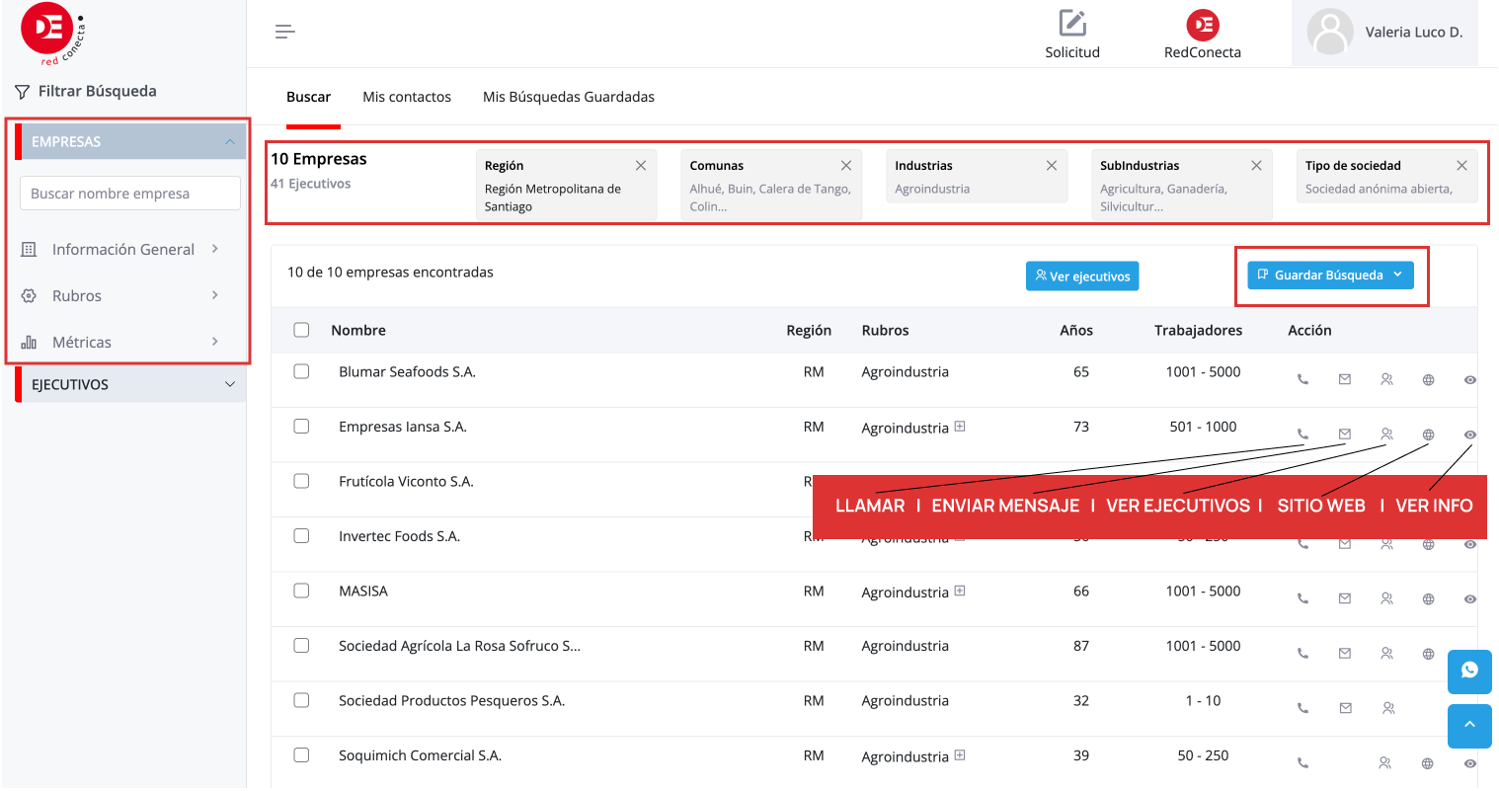Send message to MASISA via envelope icon
This screenshot has height=791, width=1499.
pyautogui.click(x=1345, y=598)
